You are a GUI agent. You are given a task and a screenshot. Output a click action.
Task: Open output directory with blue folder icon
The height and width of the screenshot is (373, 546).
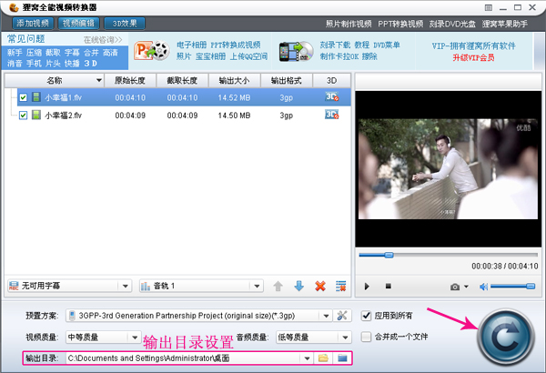coord(342,358)
